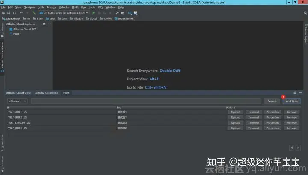Upload to host 192.168.0.1
The image size is (308, 175).
236,112
